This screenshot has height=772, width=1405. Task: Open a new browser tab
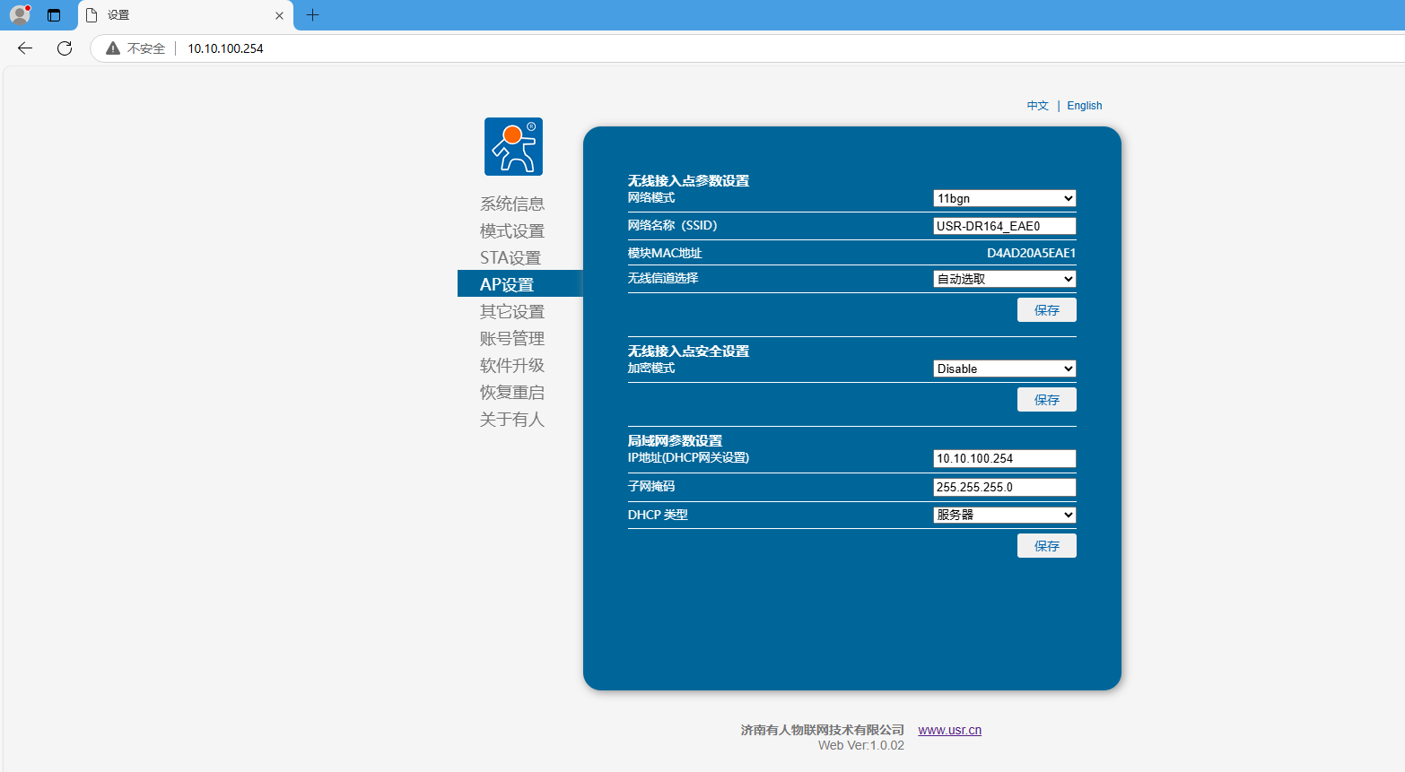pos(312,15)
